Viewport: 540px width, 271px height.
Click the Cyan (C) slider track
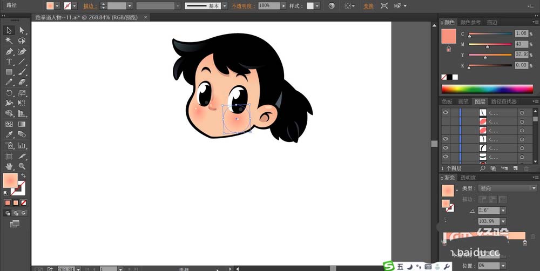[x=490, y=33]
